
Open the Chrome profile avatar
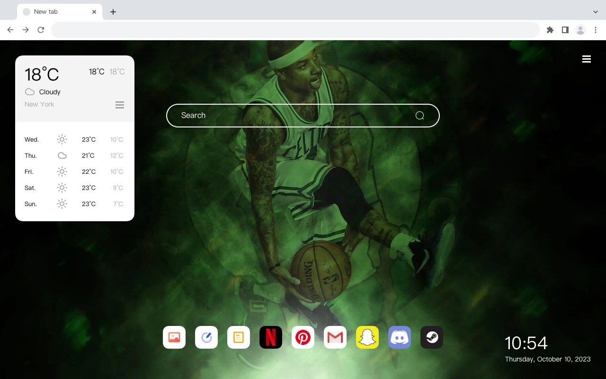pyautogui.click(x=580, y=30)
